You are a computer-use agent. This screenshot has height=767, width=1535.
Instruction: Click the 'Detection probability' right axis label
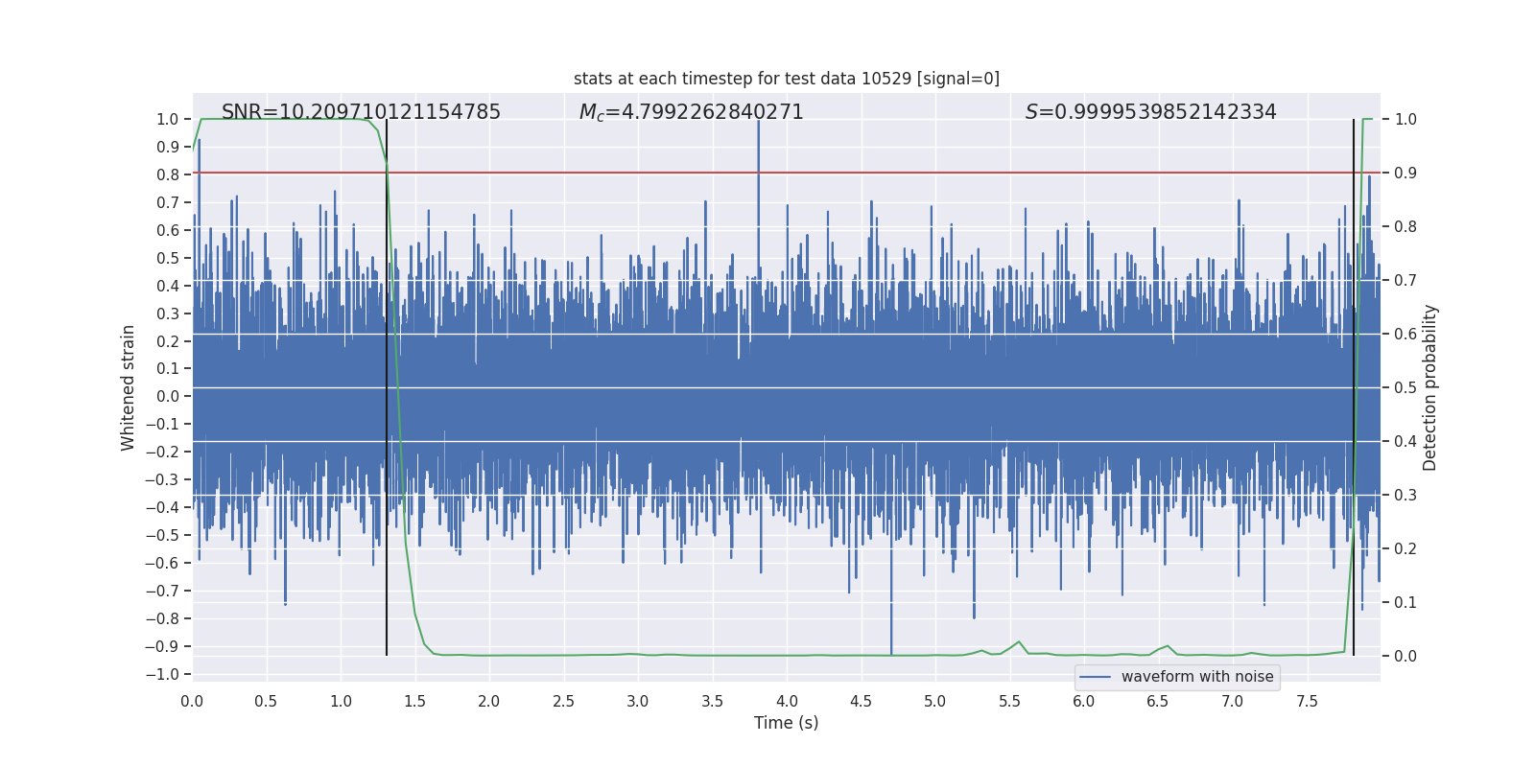1429,387
